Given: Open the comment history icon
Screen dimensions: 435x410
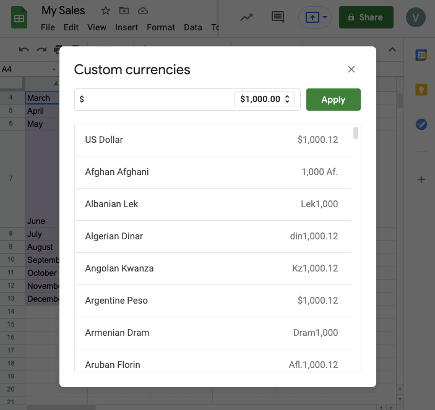Looking at the screenshot, I should pos(277,17).
